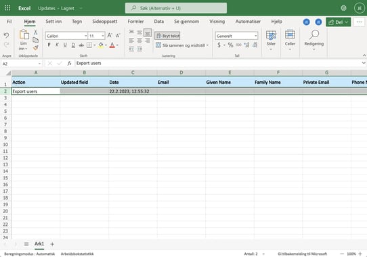Open the Fil menu
This screenshot has width=367, height=257.
9,22
